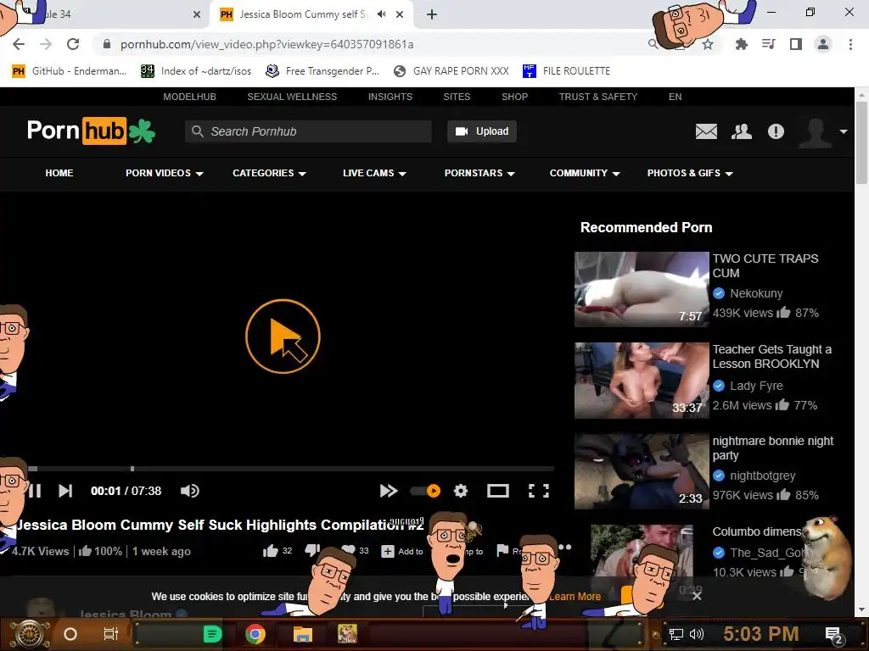Open SITES in the top bar
869x651 pixels.
(457, 97)
